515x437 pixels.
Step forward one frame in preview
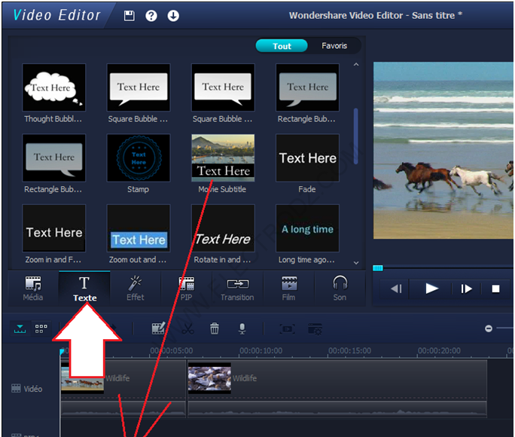coord(466,289)
